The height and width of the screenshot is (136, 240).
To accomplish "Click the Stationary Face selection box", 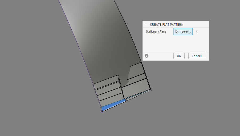I will (183, 31).
